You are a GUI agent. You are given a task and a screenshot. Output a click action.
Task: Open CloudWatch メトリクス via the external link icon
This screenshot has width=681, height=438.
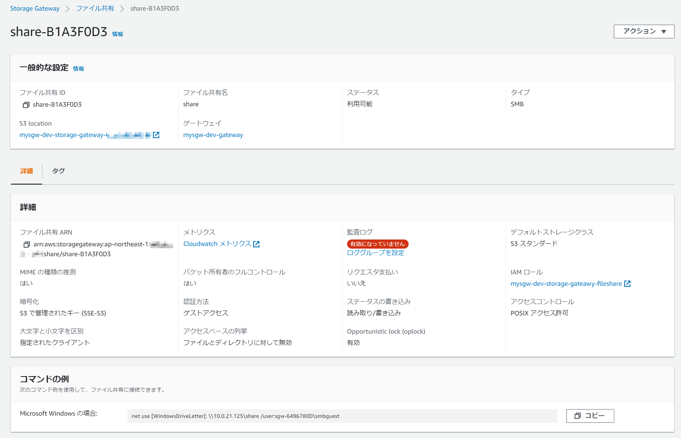257,244
